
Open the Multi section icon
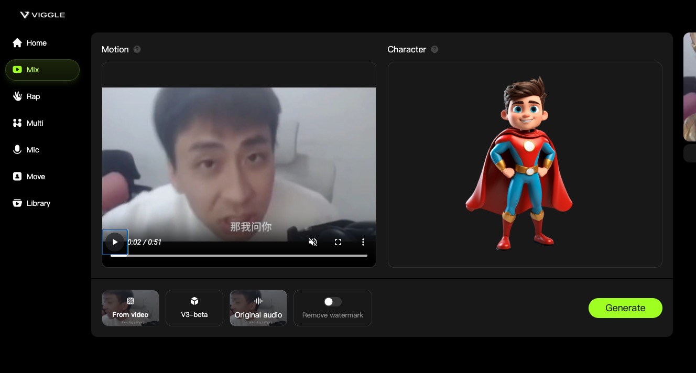click(17, 123)
